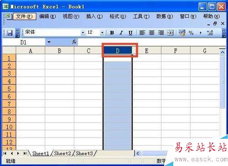
Task: Close workbook with inner X button
Action: click(x=223, y=24)
